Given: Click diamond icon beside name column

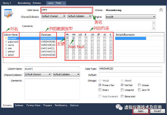Looking at the screenshot, I should pyautogui.click(x=6, y=45).
